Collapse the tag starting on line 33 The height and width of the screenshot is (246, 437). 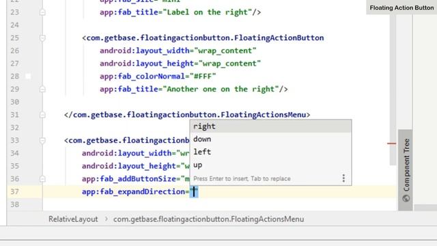(x=42, y=140)
